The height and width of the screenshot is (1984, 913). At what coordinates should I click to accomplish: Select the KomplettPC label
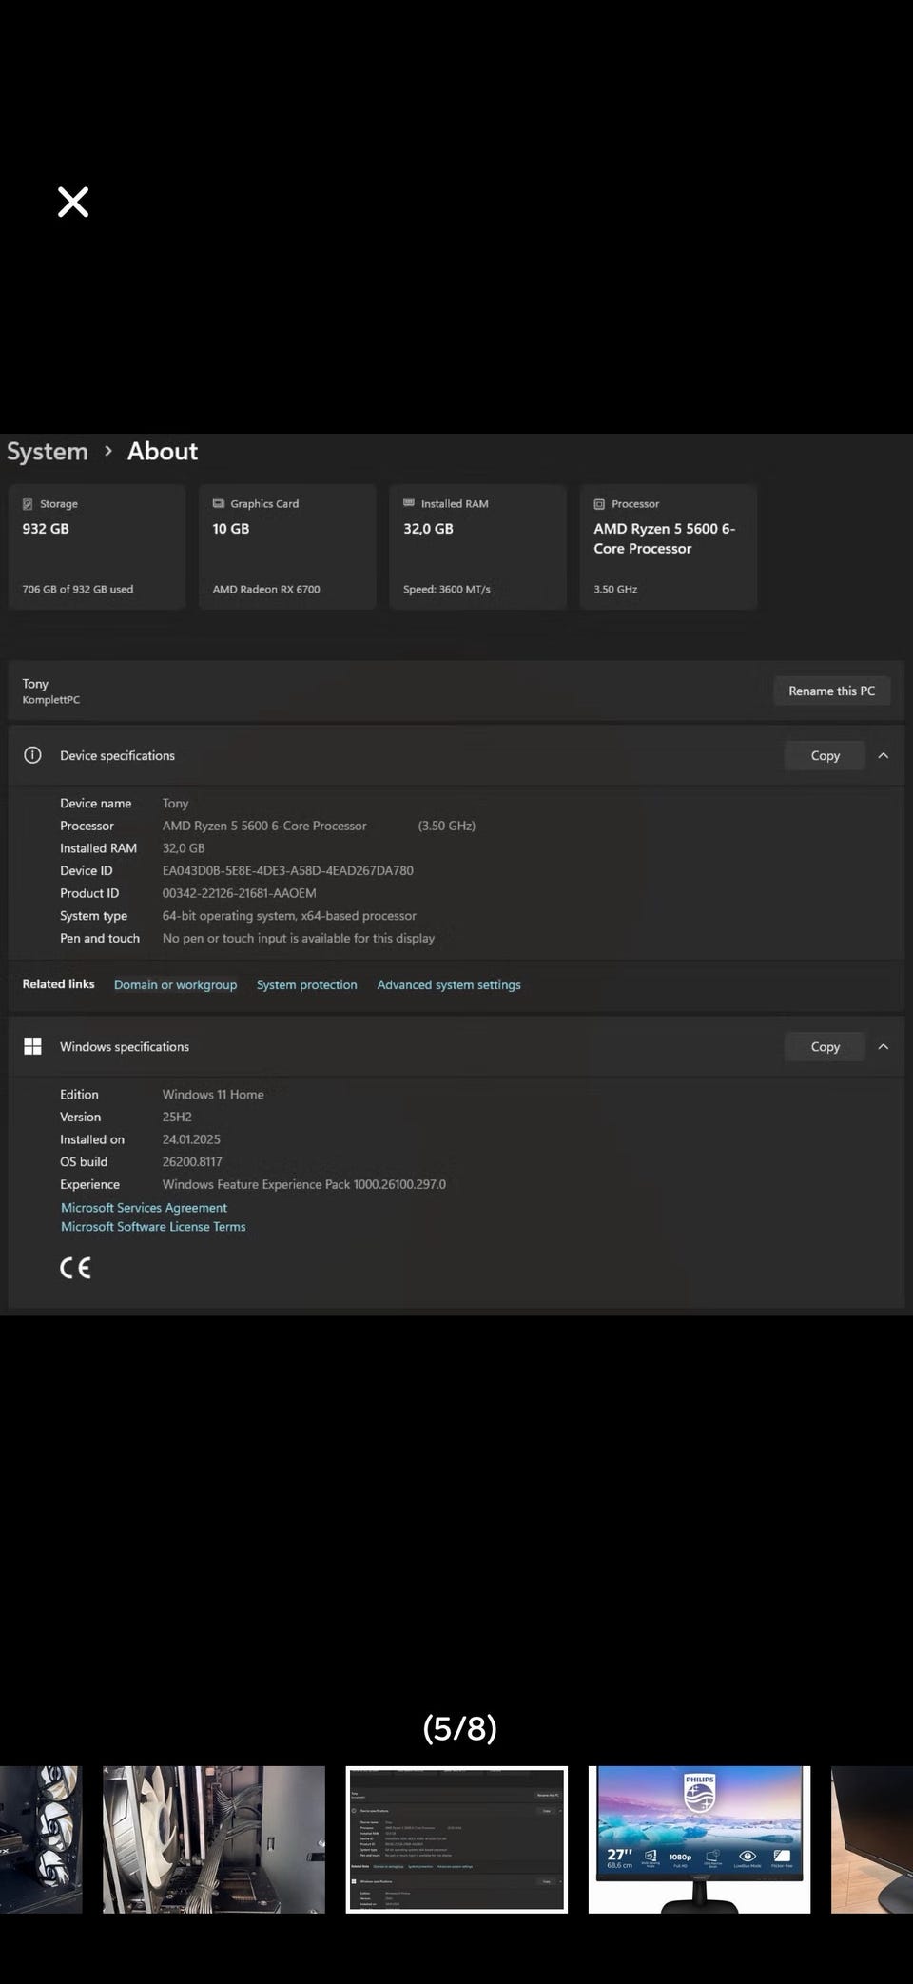[x=51, y=700]
